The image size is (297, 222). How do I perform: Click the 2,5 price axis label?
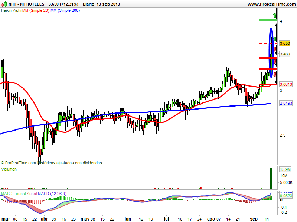[x=283, y=135]
